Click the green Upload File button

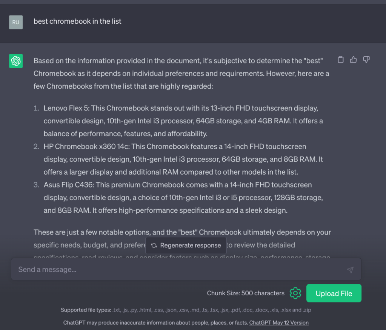coord(334,293)
